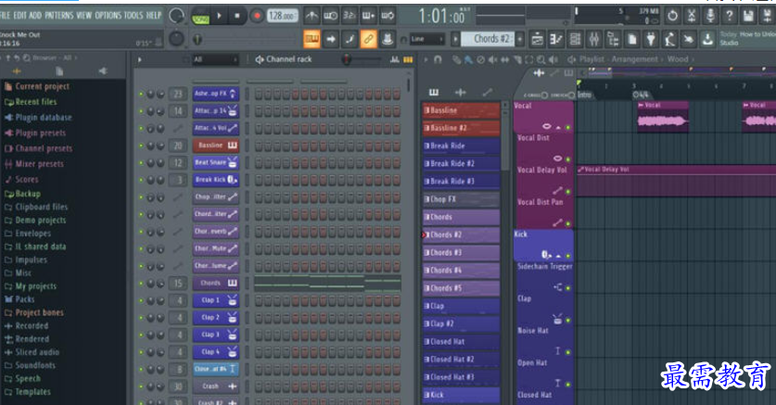776x405 pixels.
Task: Click the plus next to Chords #2
Action: point(519,39)
